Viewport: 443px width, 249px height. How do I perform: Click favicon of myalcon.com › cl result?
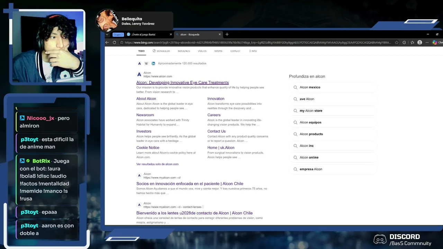(139, 176)
